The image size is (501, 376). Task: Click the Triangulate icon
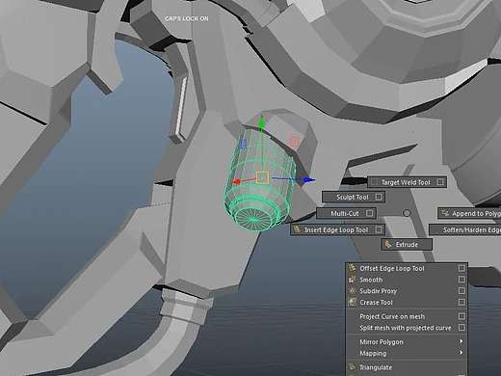[x=353, y=367]
